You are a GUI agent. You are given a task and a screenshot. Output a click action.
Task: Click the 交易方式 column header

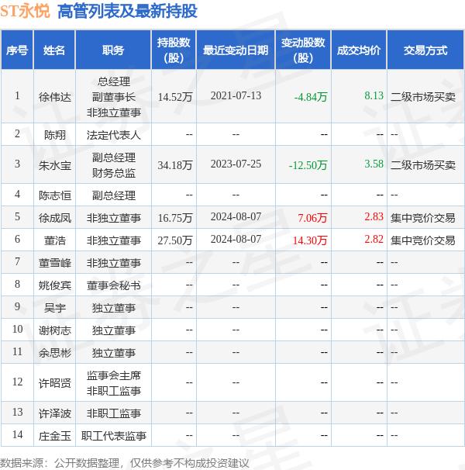[x=425, y=50]
